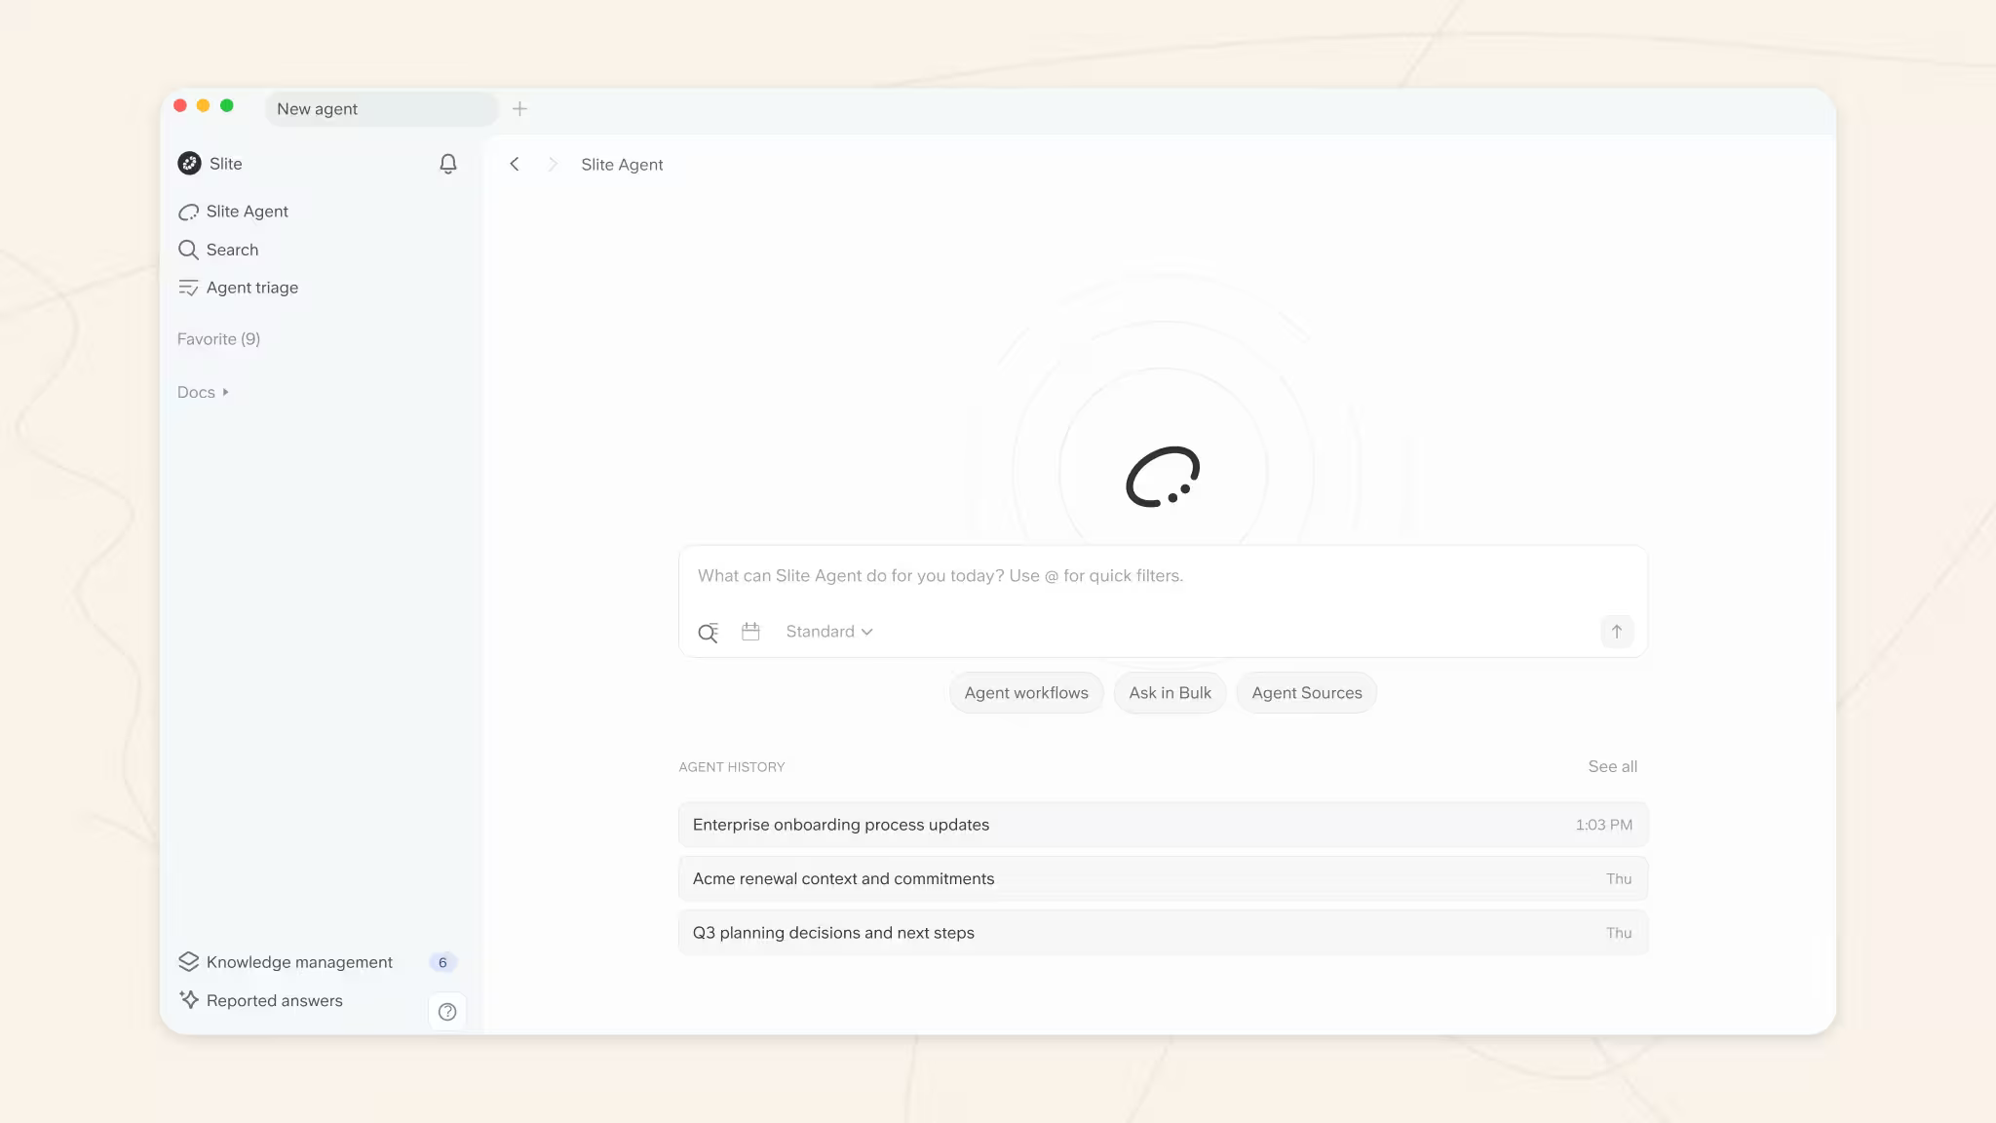
Task: Click the Knowledge management layers icon
Action: (188, 962)
